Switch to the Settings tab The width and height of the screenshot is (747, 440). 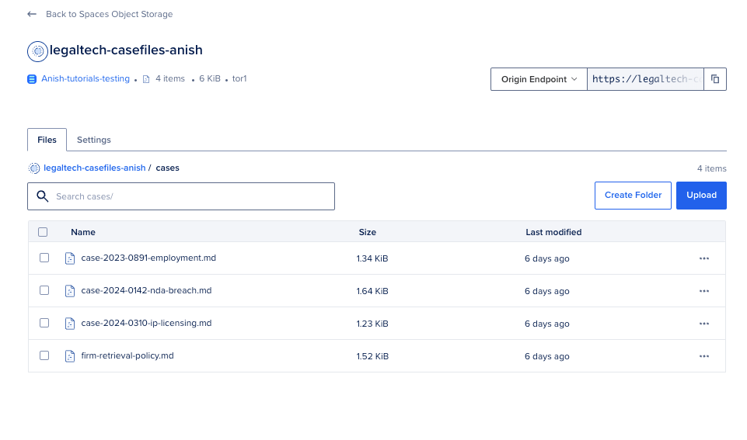pyautogui.click(x=94, y=140)
